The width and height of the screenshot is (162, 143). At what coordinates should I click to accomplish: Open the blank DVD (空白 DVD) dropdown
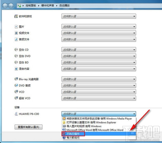click(99, 56)
